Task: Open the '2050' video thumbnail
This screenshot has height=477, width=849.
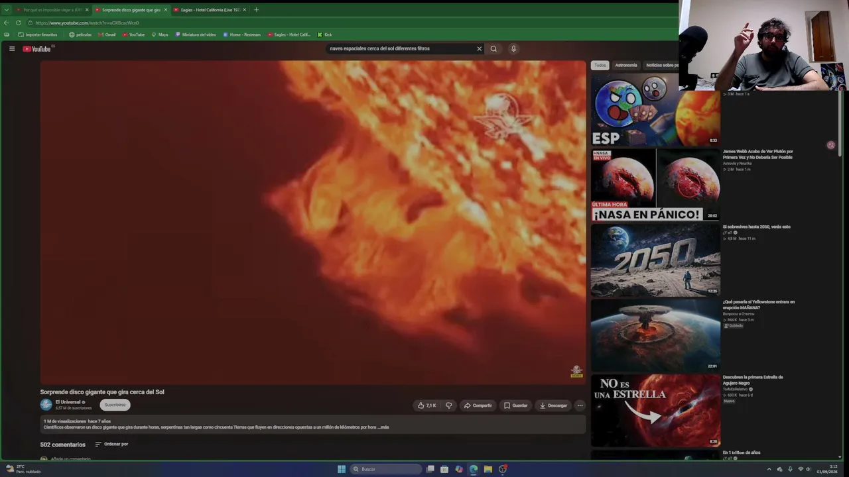Action: tap(655, 260)
